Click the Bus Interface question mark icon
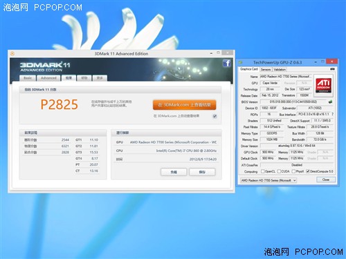346x259 pixels. click(x=332, y=114)
